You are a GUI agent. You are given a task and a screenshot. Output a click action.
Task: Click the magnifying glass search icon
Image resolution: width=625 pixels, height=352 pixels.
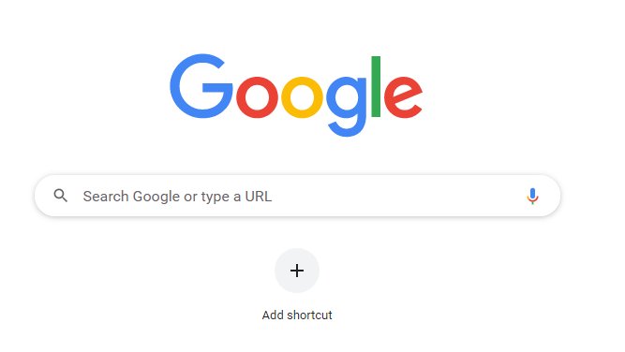(x=61, y=196)
